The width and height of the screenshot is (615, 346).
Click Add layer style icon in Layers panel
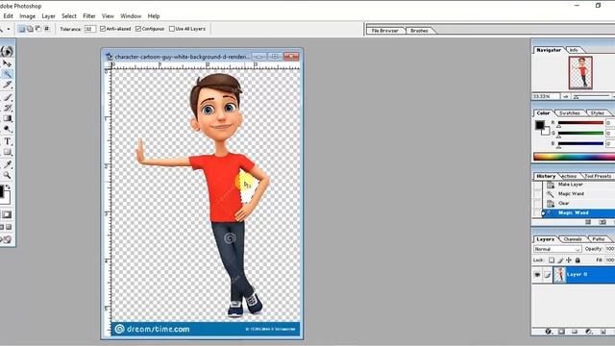tap(549, 332)
